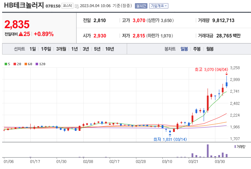
Task: Switch to 주봉 weekly candle chart
Action: [197, 49]
